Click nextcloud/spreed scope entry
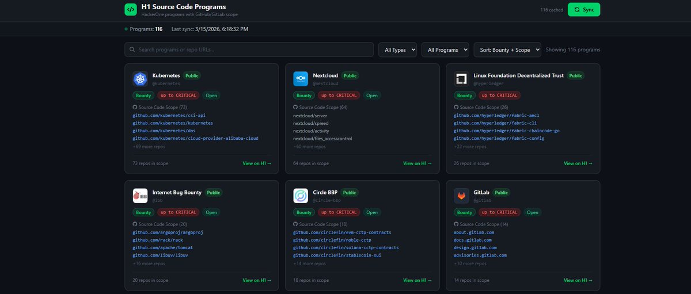The image size is (691, 294). 311,123
